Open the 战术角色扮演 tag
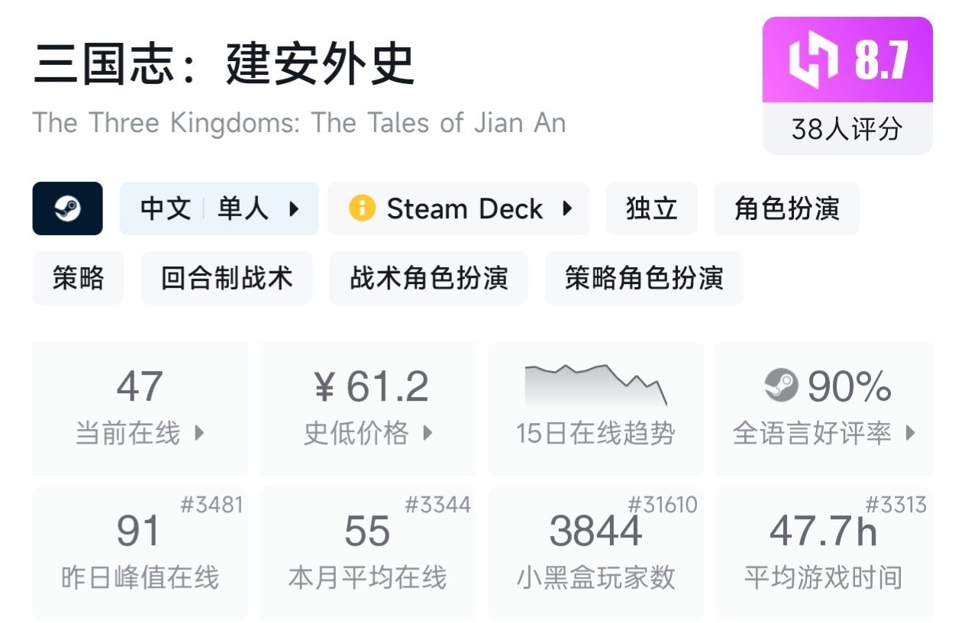This screenshot has height=623, width=965. pyautogui.click(x=428, y=278)
